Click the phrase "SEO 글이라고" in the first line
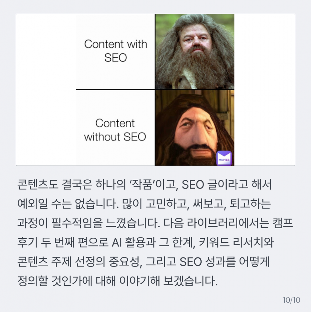The image size is (311, 312). (x=215, y=184)
